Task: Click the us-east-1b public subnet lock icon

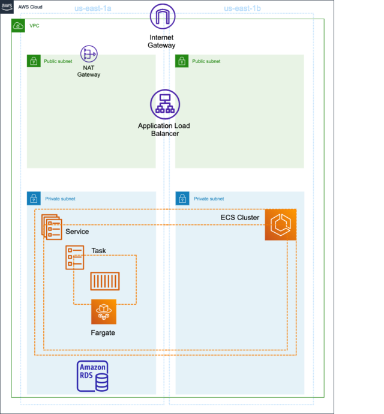Action: (182, 61)
